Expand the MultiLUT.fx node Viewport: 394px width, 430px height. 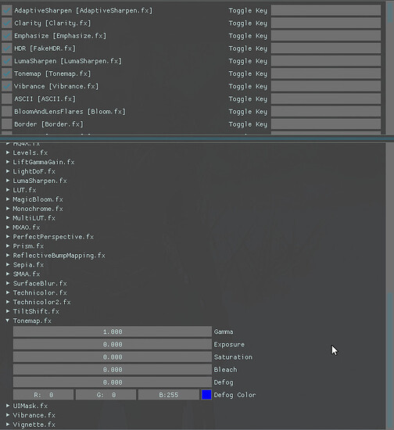pos(8,218)
